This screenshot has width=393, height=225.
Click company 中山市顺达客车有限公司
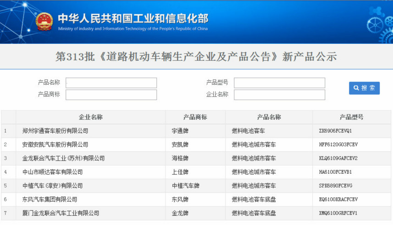(52, 172)
